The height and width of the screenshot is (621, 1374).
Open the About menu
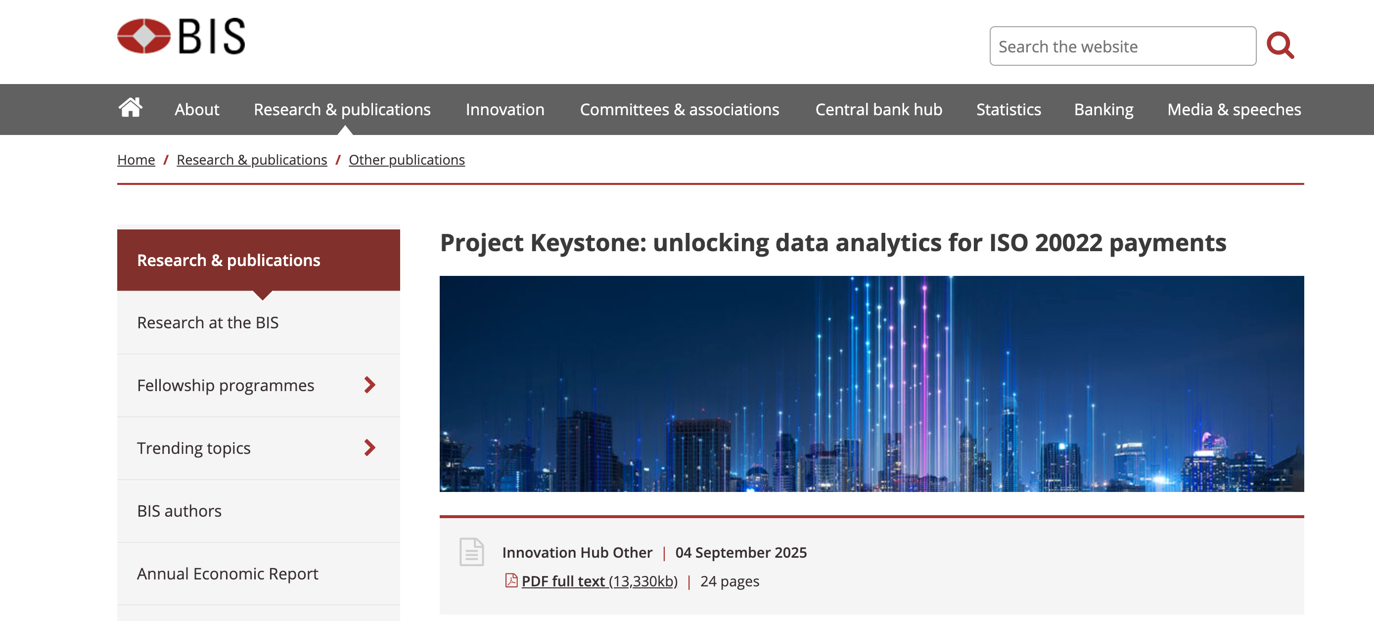coord(197,109)
